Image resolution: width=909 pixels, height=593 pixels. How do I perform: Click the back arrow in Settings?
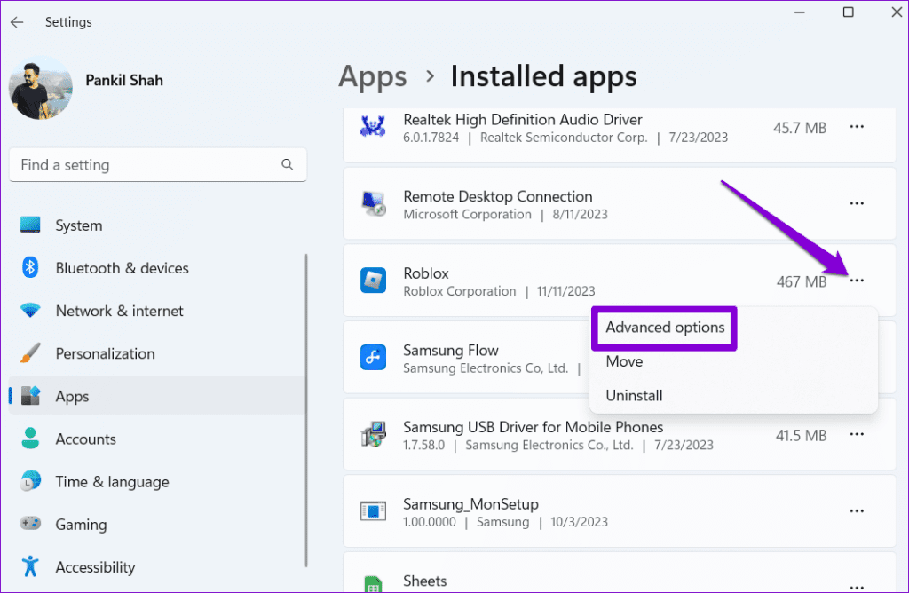tap(17, 21)
